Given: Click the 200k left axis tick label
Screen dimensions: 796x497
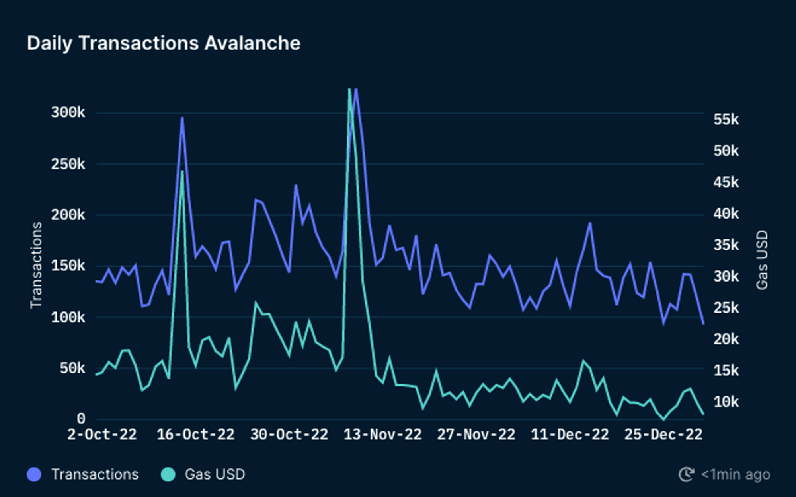Looking at the screenshot, I should 68,215.
